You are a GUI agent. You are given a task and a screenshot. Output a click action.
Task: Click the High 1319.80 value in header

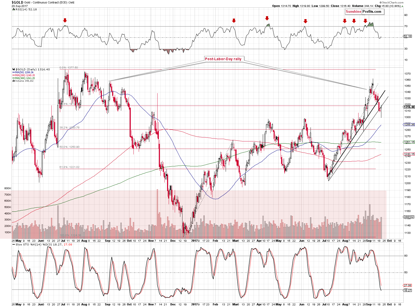coord(301,6)
